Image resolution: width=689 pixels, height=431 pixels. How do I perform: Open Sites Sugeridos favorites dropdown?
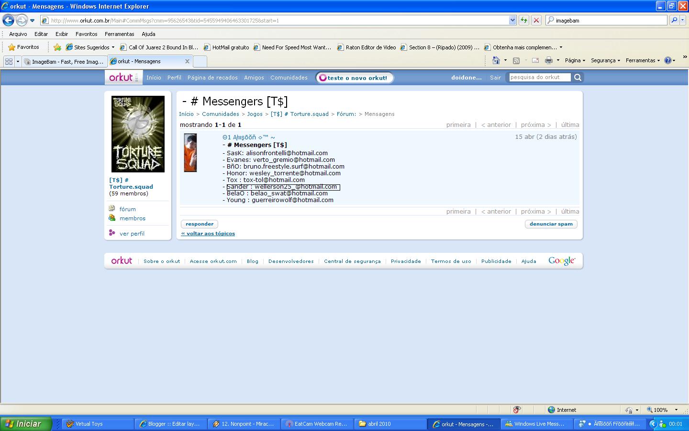pos(90,47)
